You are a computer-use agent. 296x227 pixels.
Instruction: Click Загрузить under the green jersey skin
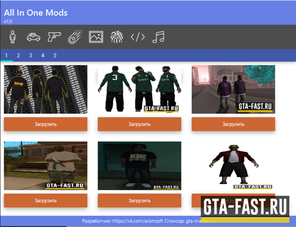[x=140, y=124]
